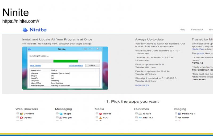Click the green installer progress bar
Image resolution: width=213 pixels, height=136 pixels.
[65, 61]
